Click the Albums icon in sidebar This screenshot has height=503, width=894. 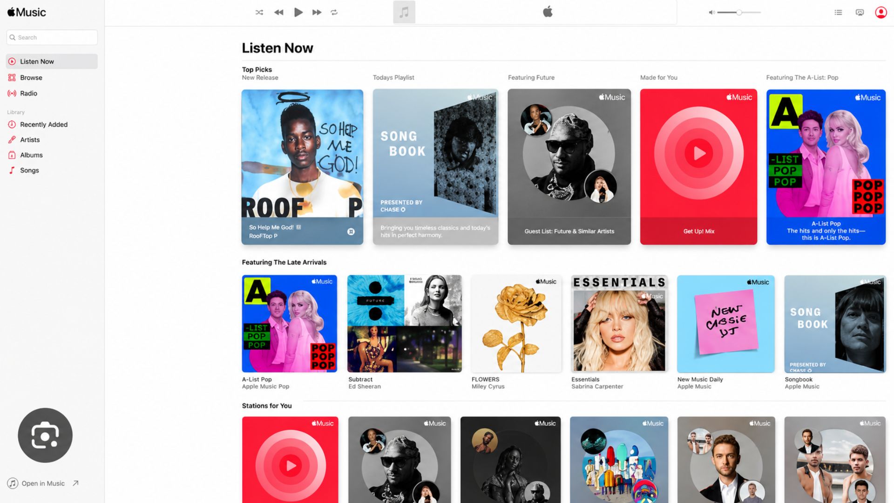pyautogui.click(x=12, y=155)
